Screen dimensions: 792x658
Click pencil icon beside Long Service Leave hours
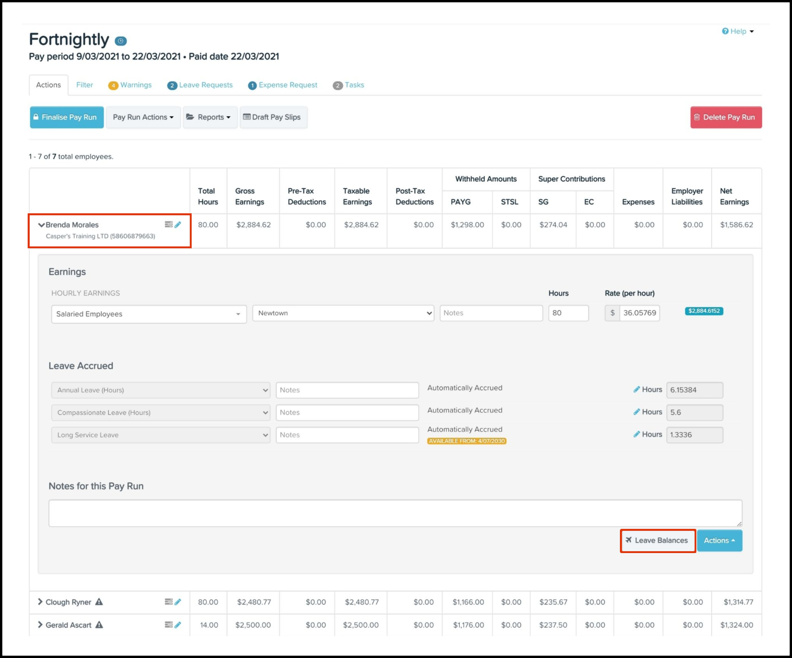coord(636,434)
